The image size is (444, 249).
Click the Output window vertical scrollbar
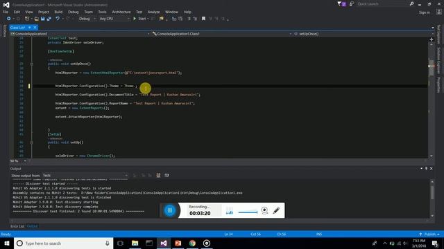point(432,199)
